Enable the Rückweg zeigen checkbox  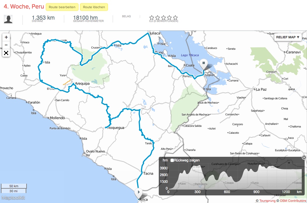(x=172, y=160)
